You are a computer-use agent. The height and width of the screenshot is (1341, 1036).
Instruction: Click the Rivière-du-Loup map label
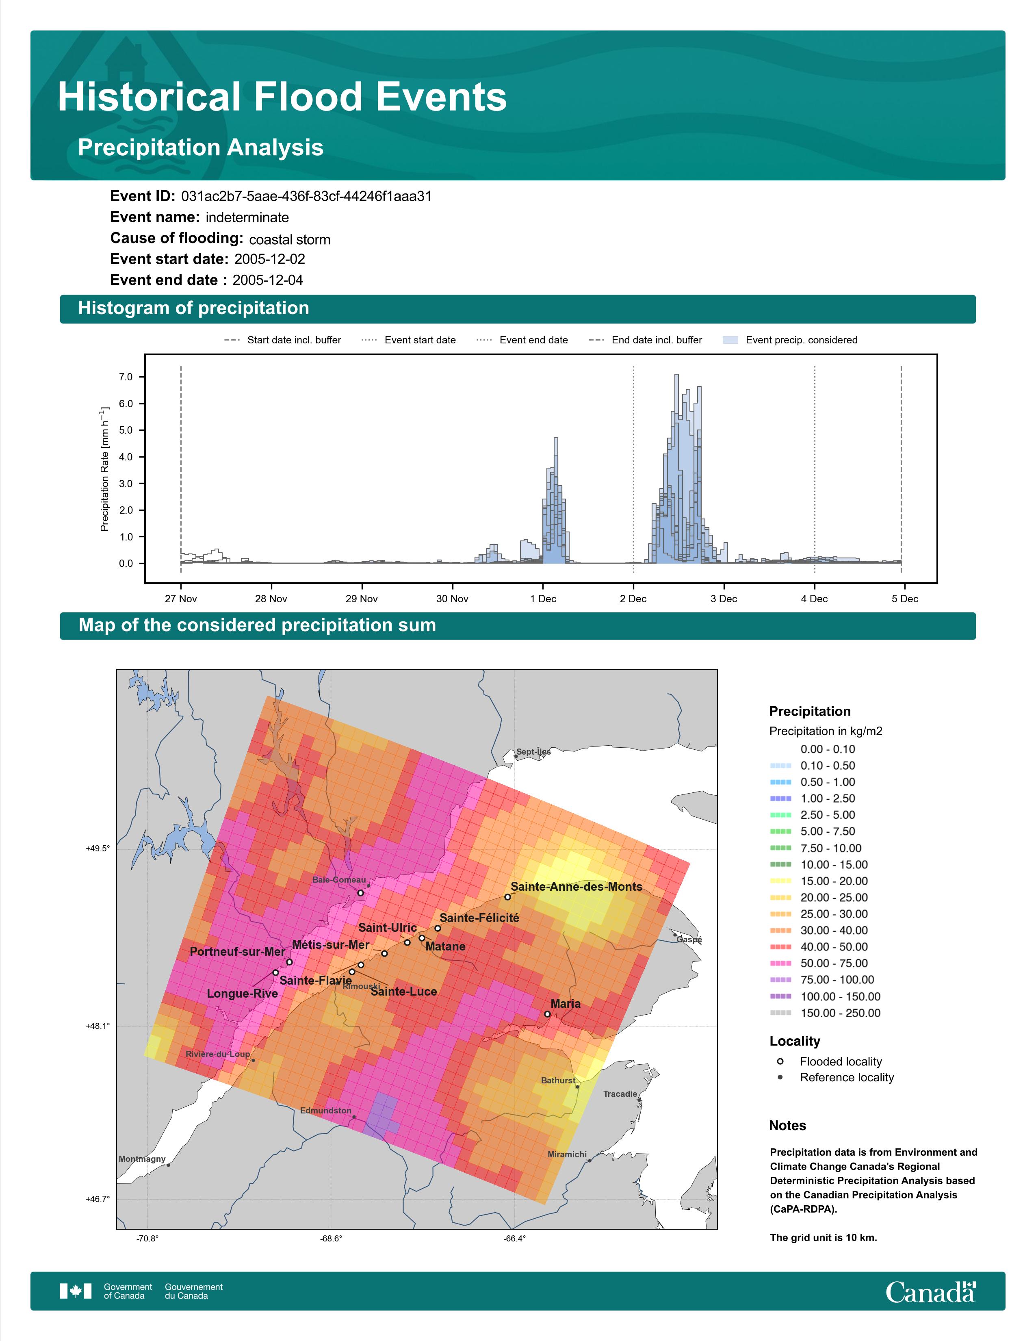click(218, 1054)
